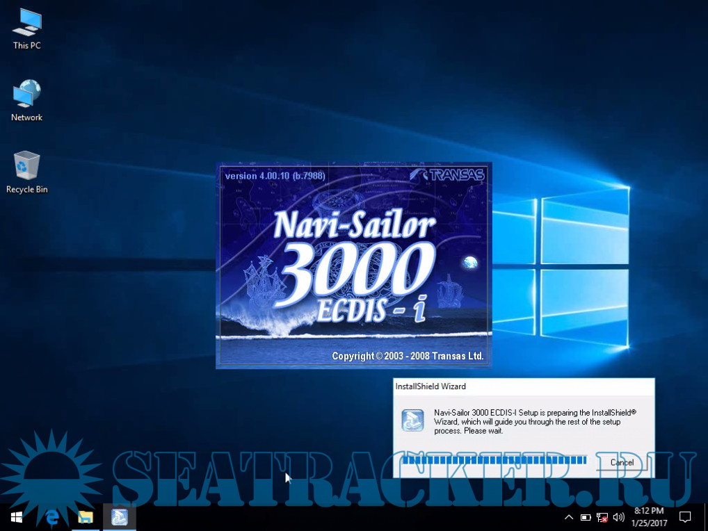Click the InstallShield setup progress bar
708x531 pixels.
click(494, 460)
